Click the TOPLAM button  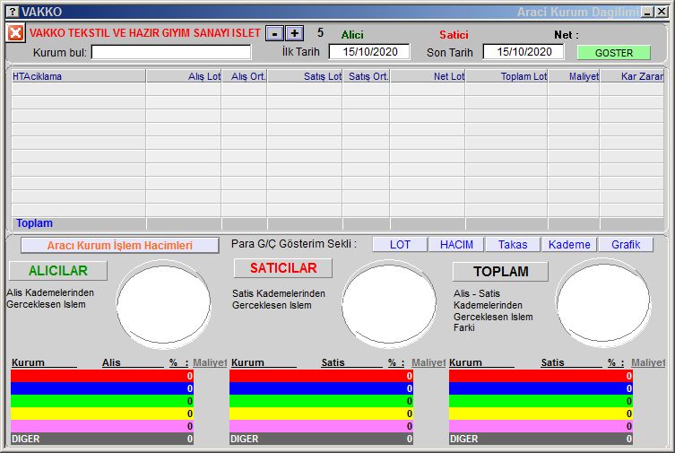click(500, 271)
